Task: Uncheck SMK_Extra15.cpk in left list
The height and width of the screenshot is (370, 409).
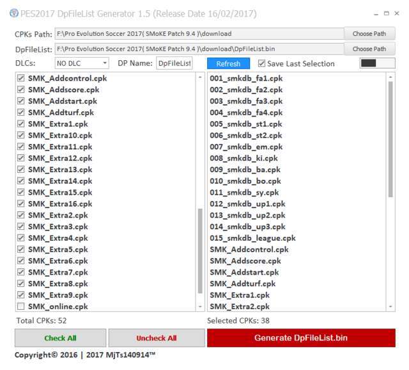Action: pyautogui.click(x=21, y=192)
